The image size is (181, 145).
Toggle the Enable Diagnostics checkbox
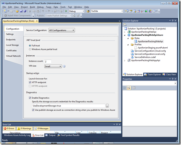coord(30,98)
